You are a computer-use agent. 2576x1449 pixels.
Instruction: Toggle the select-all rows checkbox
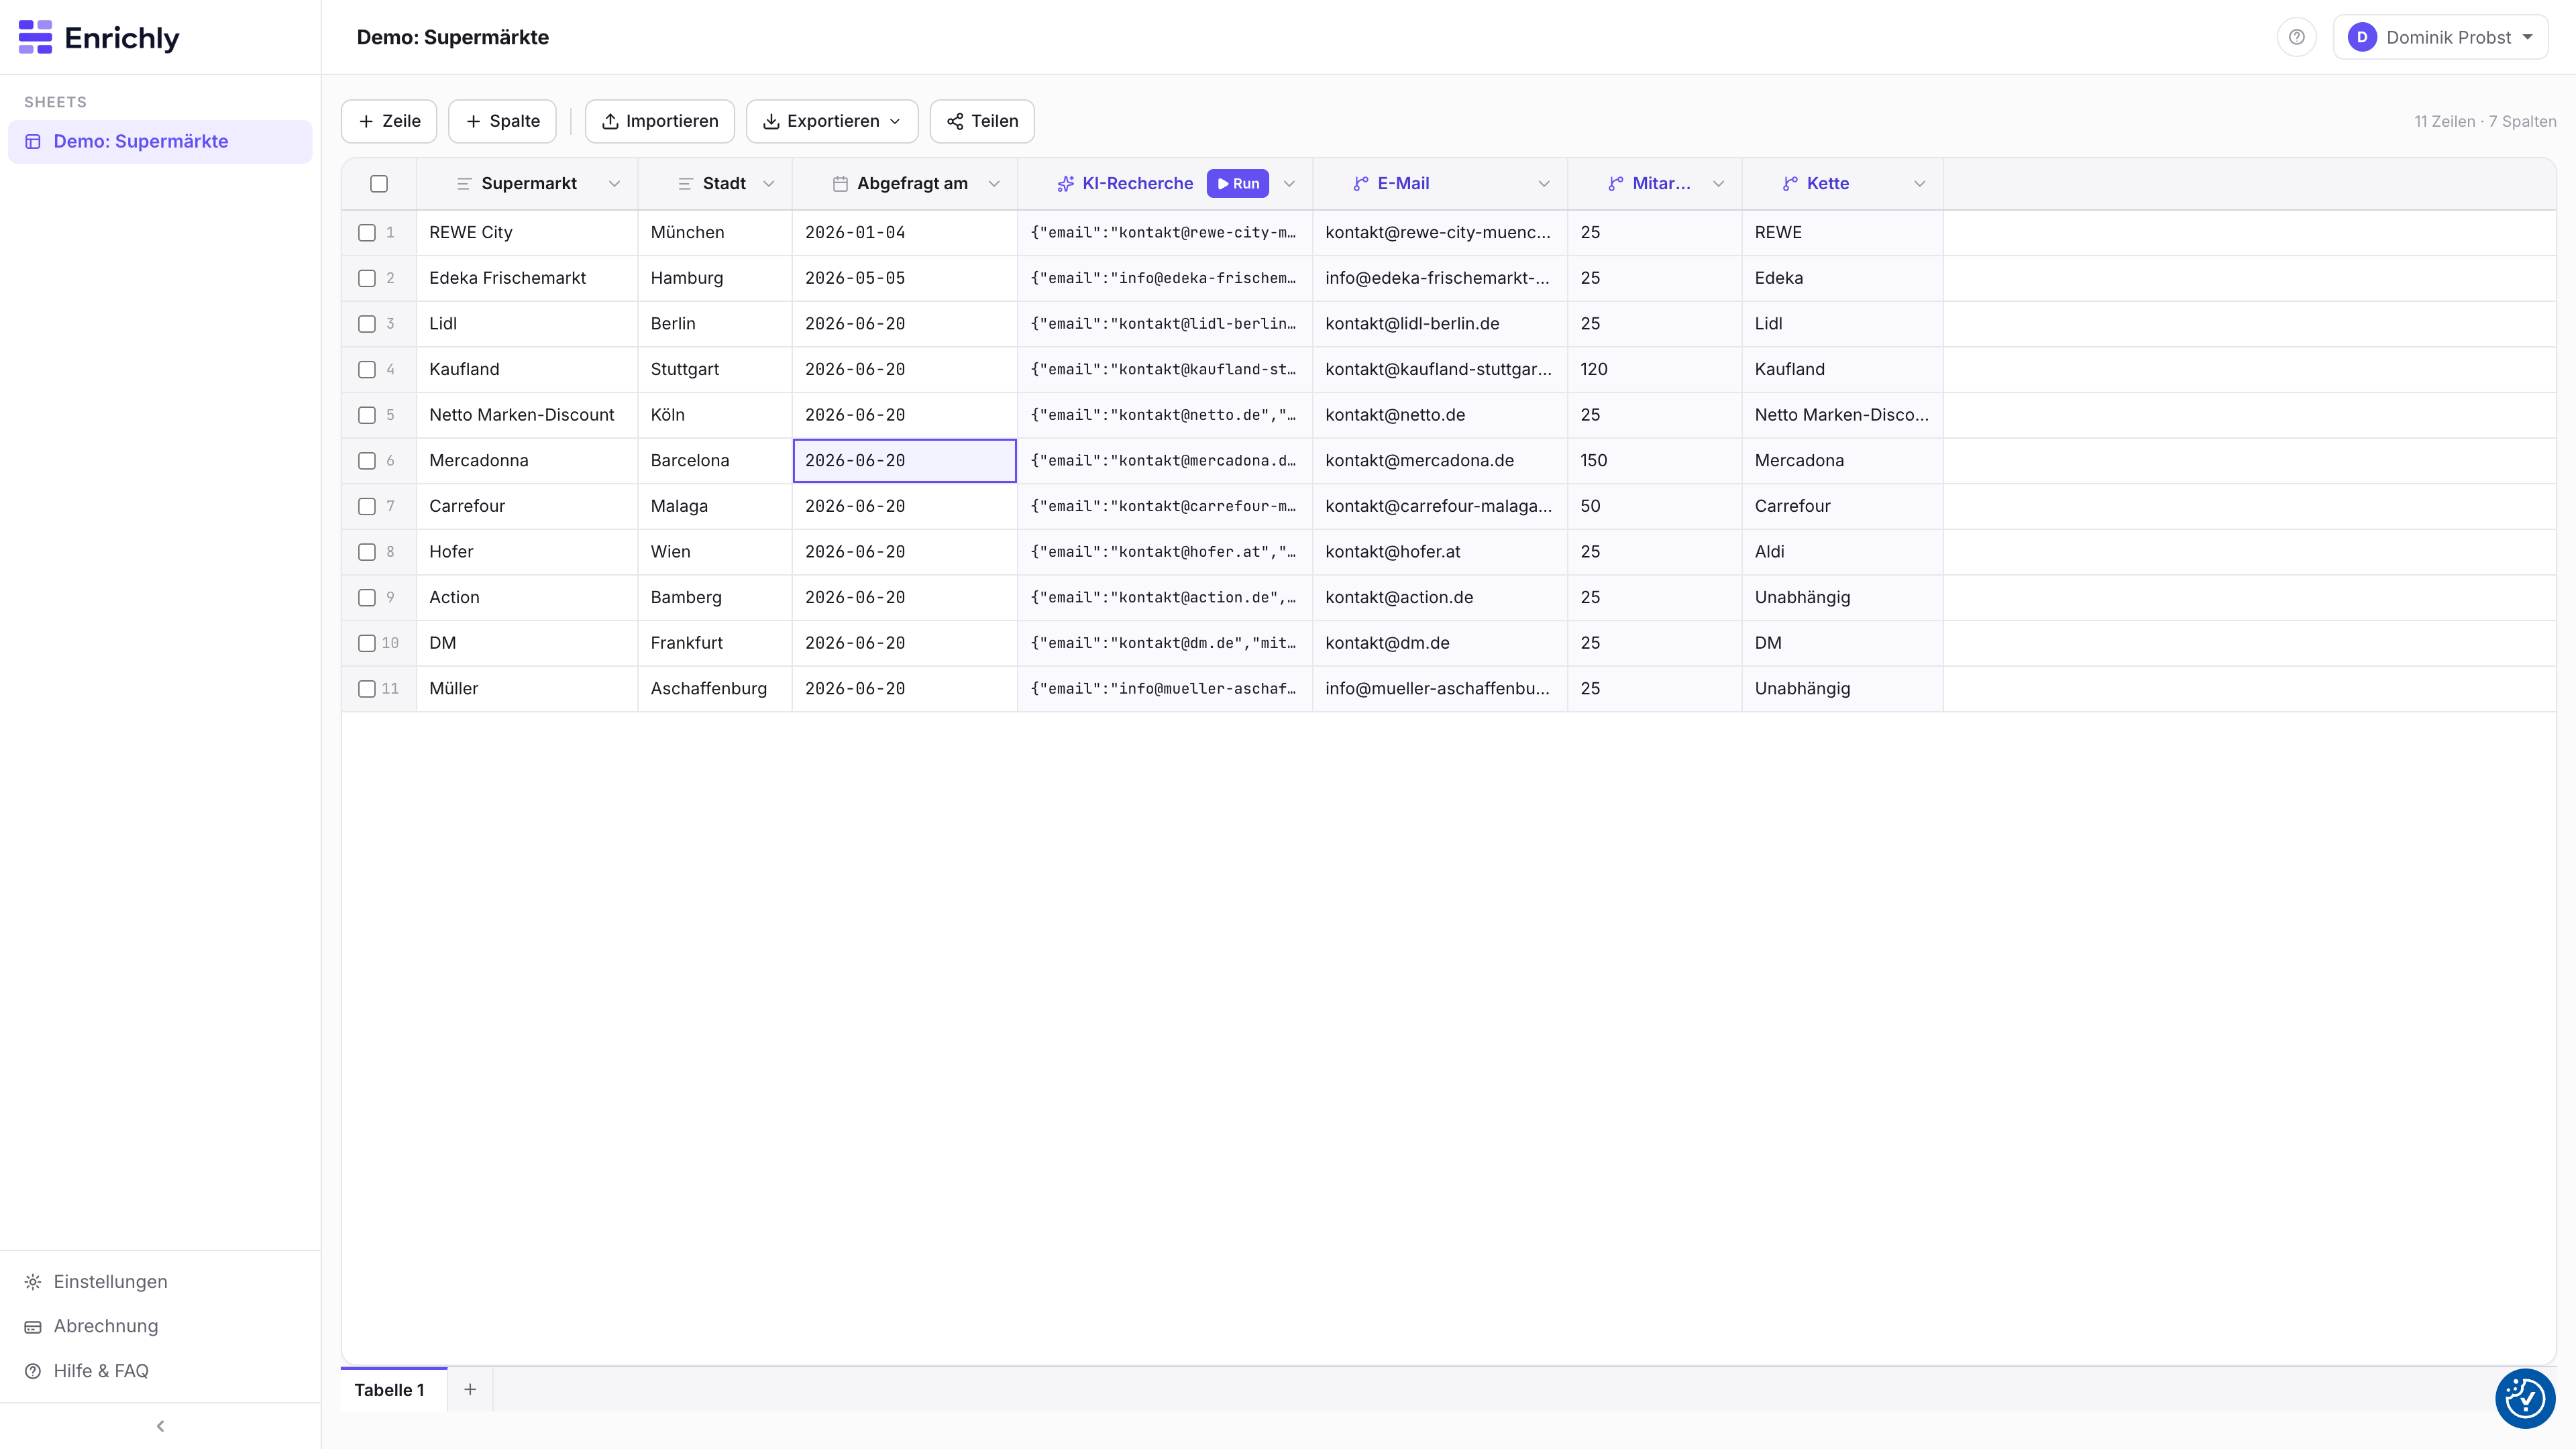[379, 184]
